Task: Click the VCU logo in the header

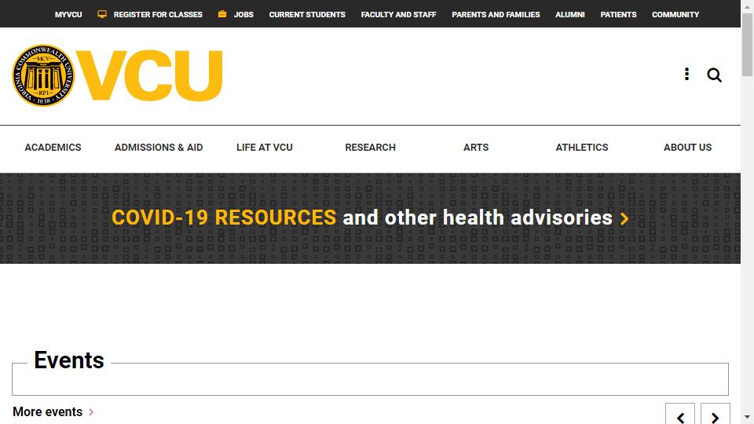Action: [118, 75]
